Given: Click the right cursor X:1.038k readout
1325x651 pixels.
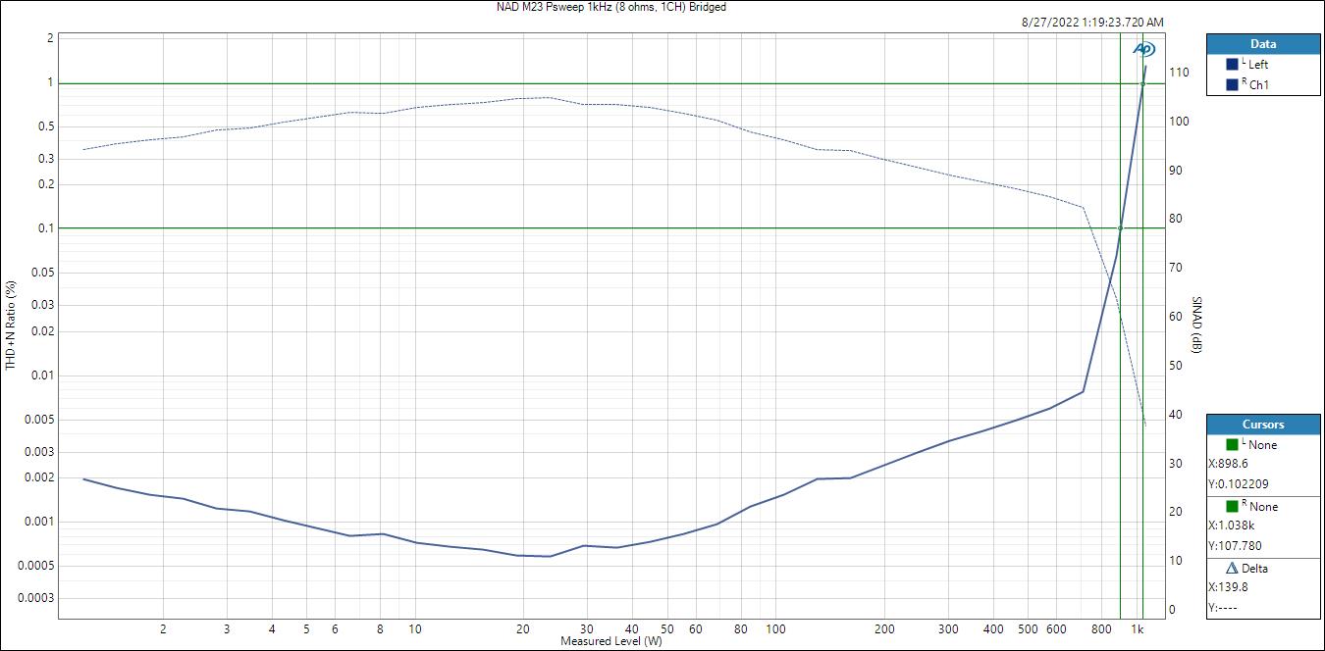Looking at the screenshot, I should (x=1230, y=526).
